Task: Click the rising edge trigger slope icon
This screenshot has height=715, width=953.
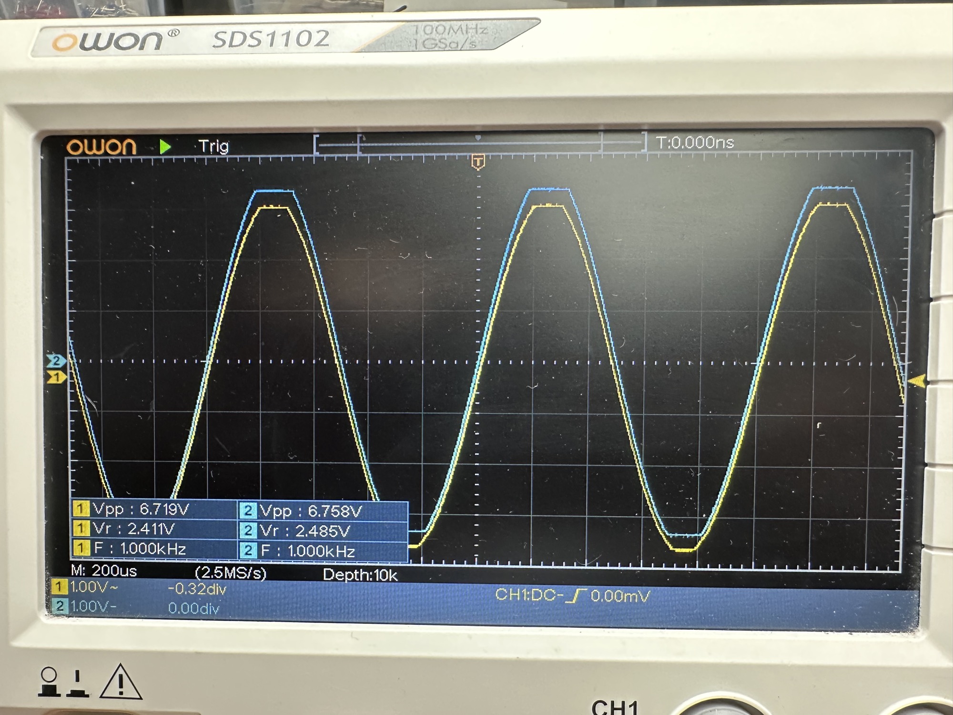Action: pos(576,596)
